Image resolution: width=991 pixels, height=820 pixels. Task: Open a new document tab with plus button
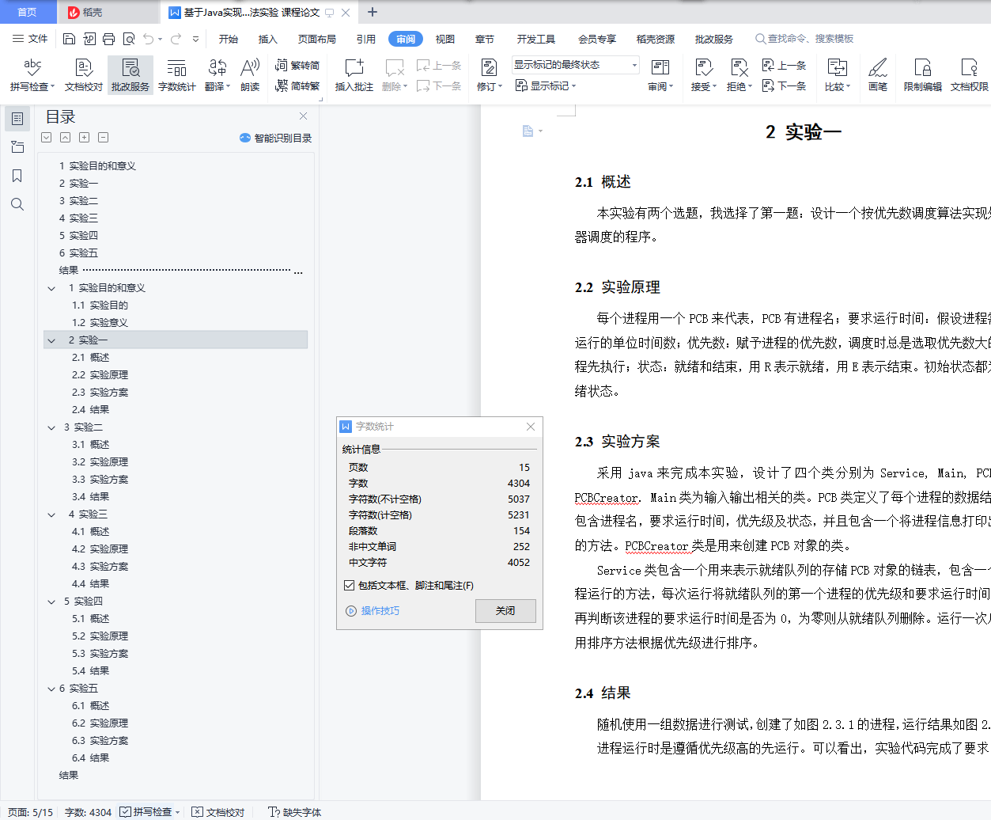(373, 12)
